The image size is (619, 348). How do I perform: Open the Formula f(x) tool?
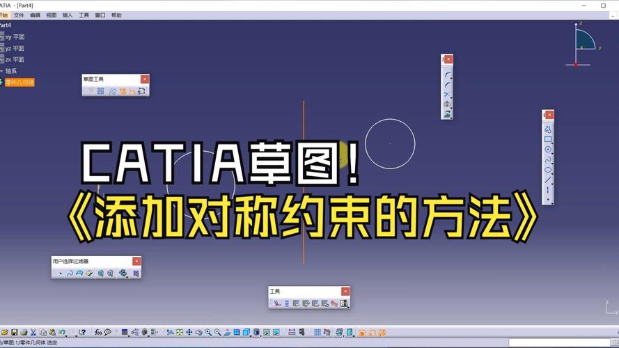tap(98, 332)
